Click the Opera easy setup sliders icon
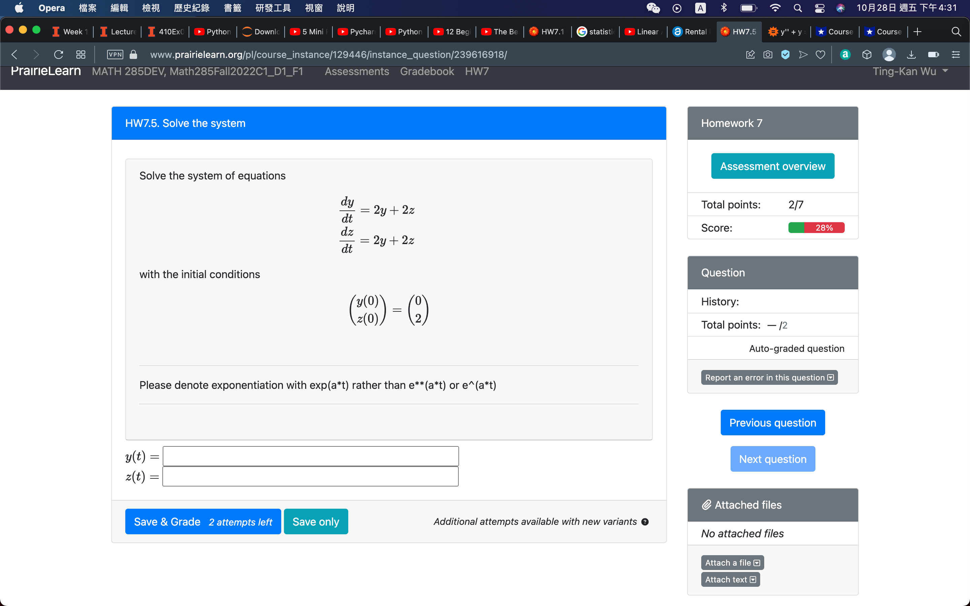Image resolution: width=970 pixels, height=606 pixels. (x=956, y=55)
